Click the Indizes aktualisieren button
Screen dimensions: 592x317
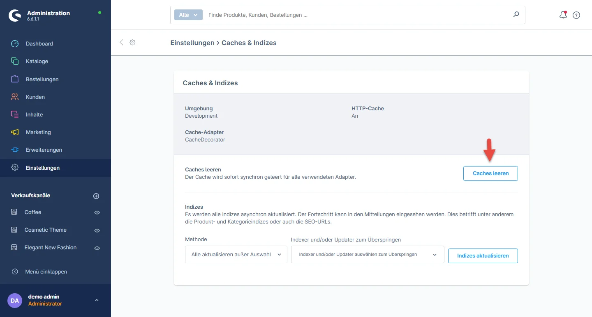click(483, 255)
